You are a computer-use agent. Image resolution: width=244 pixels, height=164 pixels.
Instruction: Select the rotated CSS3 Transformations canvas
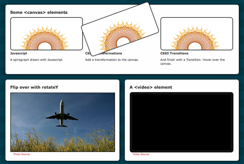click(120, 29)
